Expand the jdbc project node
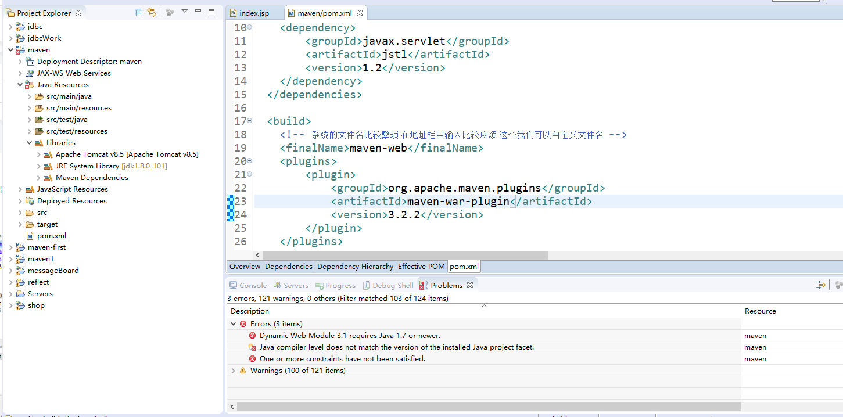843x417 pixels. (x=11, y=26)
